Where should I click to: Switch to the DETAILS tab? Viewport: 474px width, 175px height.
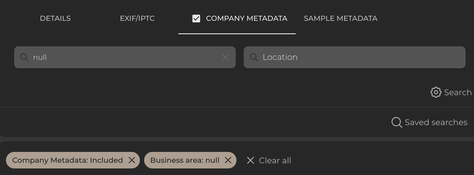click(x=55, y=18)
